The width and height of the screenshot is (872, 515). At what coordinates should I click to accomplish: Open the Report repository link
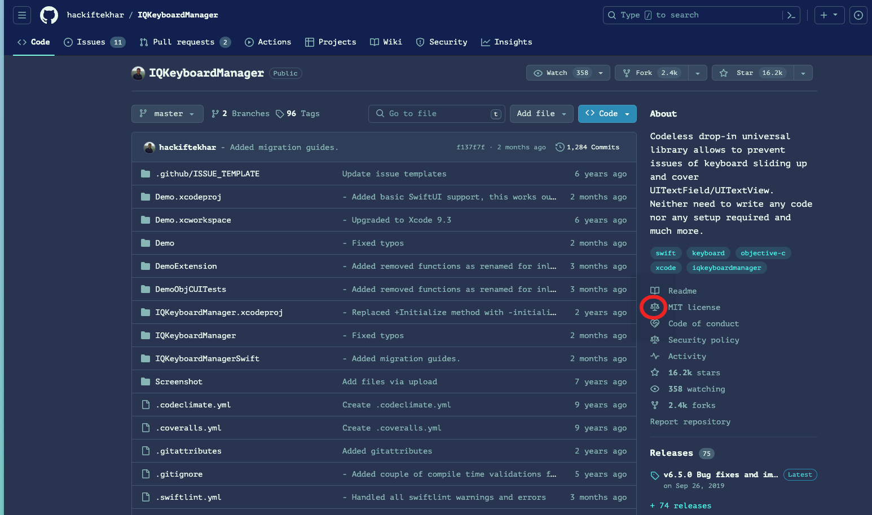tap(690, 421)
